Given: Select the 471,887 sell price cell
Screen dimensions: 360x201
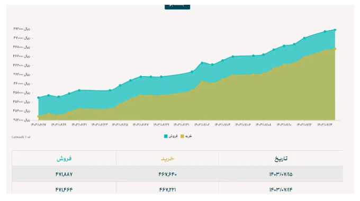Looking at the screenshot, I should [x=64, y=174].
